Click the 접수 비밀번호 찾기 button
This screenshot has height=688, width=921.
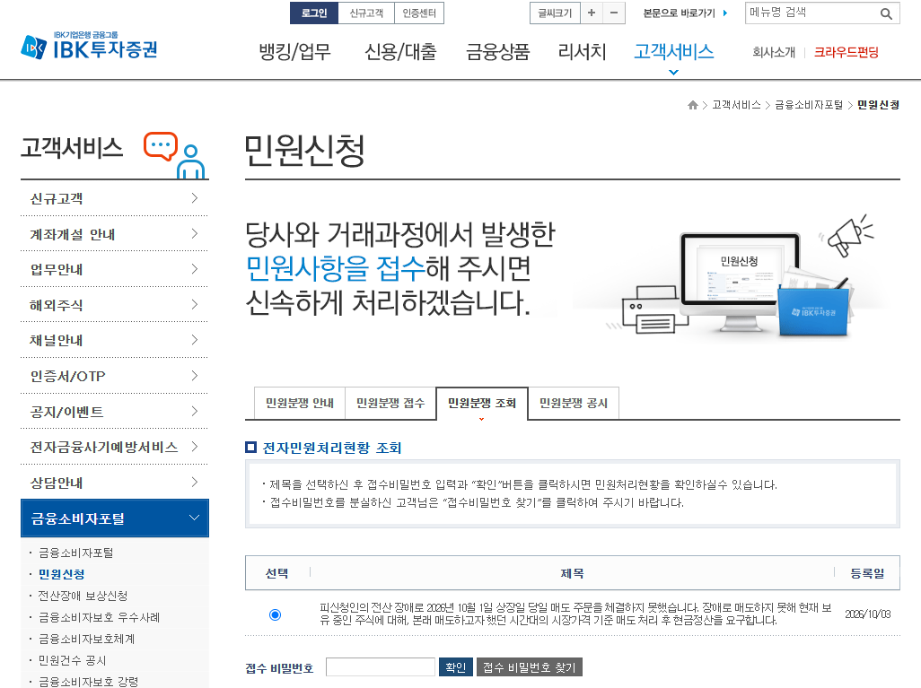point(530,667)
